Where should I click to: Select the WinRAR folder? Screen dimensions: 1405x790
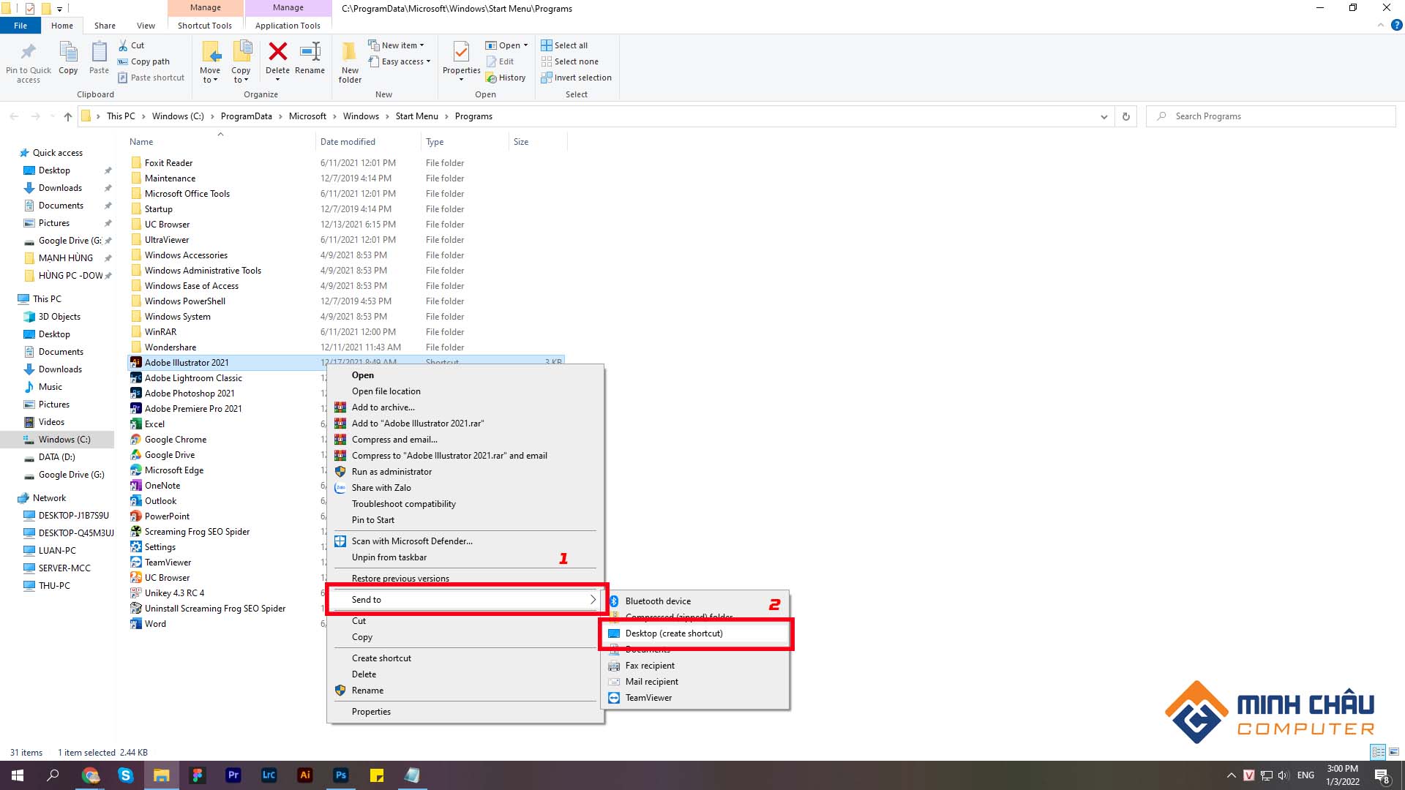coord(160,332)
